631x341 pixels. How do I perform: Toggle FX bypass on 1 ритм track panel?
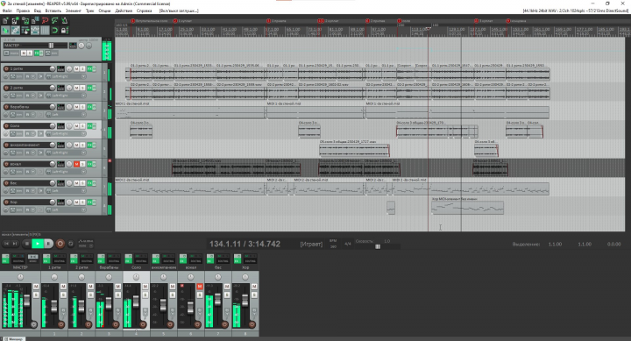point(94,69)
